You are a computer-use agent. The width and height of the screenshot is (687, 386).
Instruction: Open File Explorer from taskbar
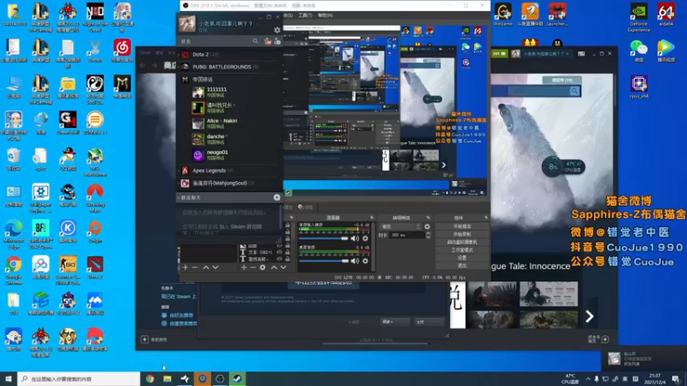coord(167,379)
